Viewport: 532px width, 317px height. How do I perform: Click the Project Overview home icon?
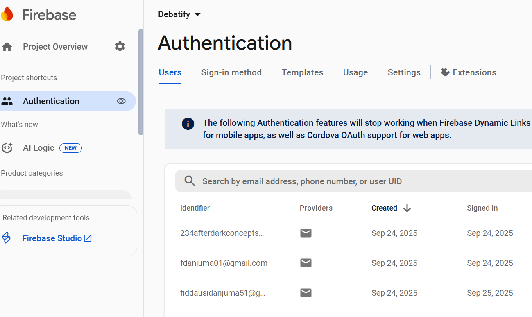point(7,47)
